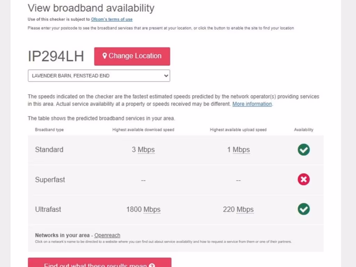Click the 1800 Mbps Ultrafast download speed

(x=143, y=210)
